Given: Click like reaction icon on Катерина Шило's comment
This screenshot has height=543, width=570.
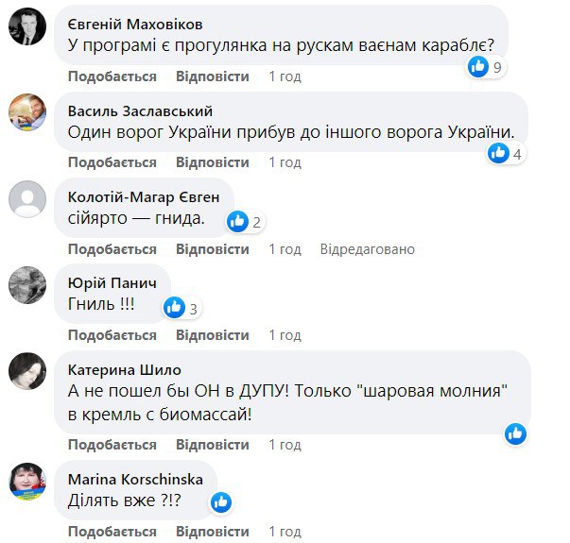Looking at the screenshot, I should pyautogui.click(x=515, y=433).
